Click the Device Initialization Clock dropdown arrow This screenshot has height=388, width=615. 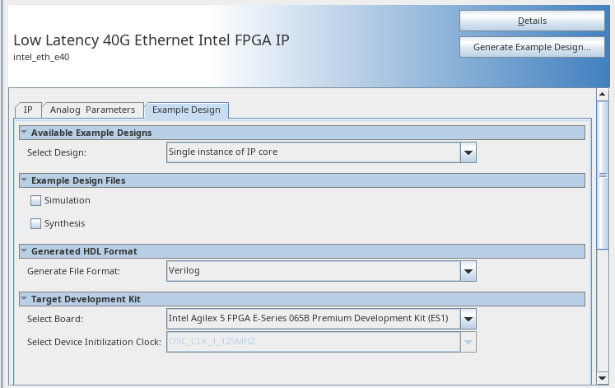point(468,341)
